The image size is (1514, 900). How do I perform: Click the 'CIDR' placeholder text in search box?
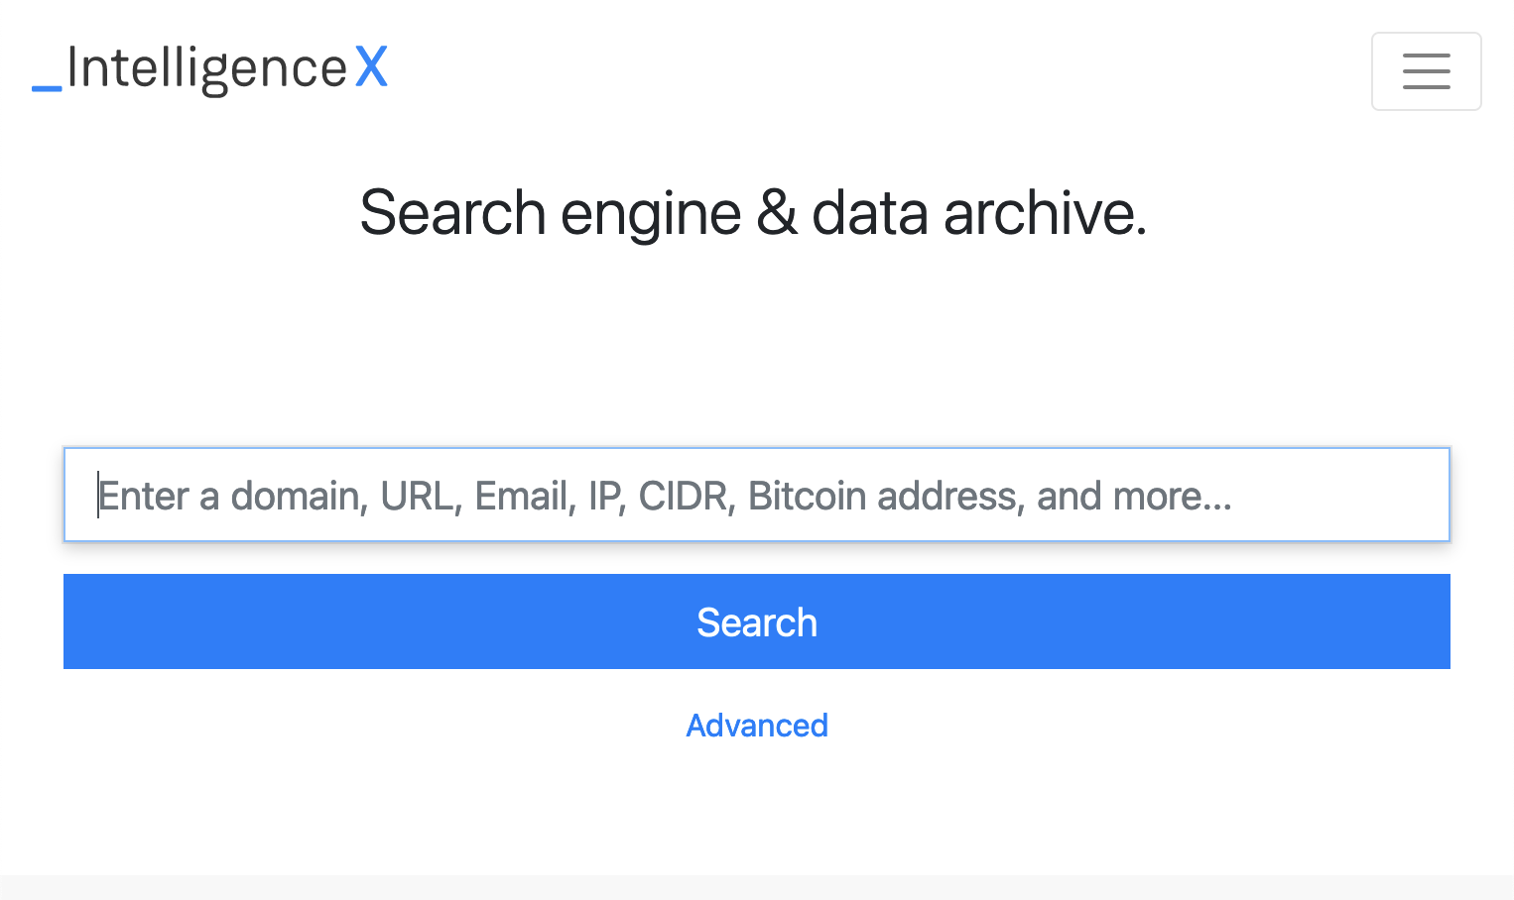(685, 496)
